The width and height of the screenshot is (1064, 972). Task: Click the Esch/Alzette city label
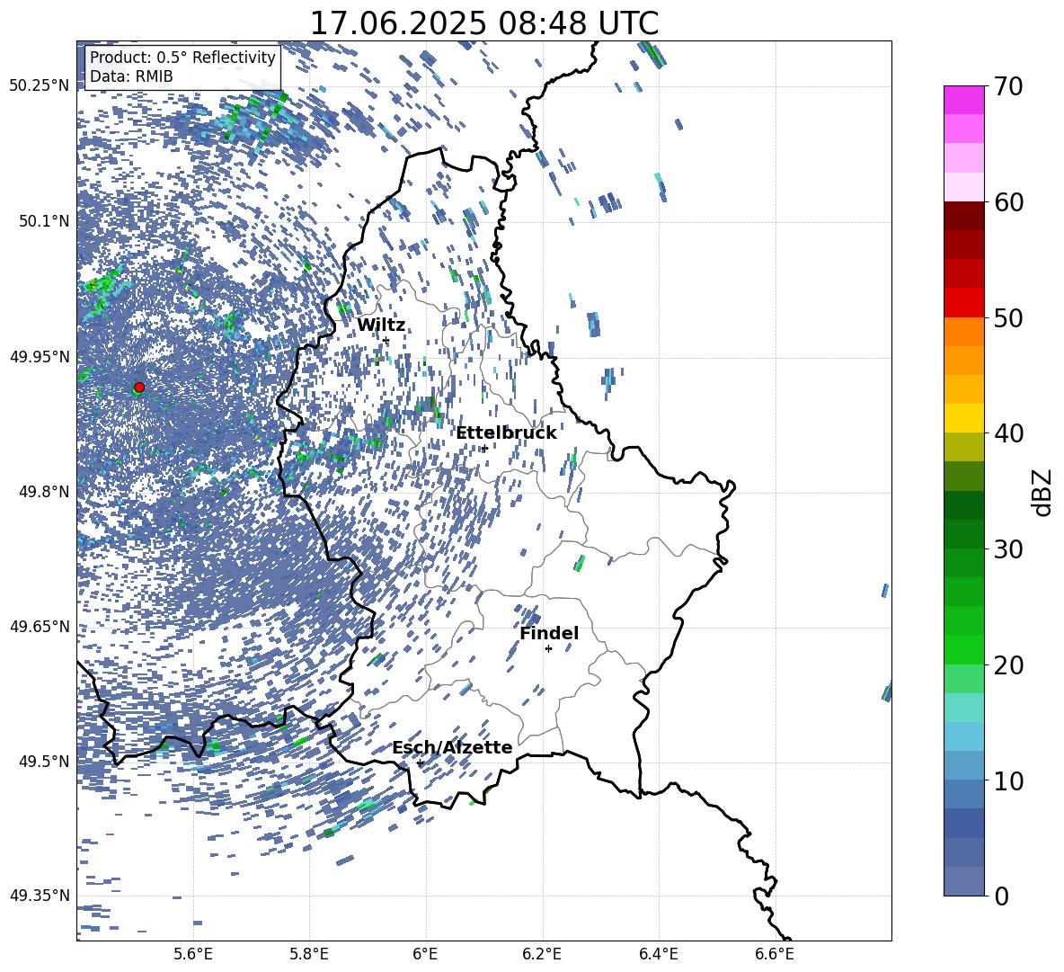click(452, 747)
